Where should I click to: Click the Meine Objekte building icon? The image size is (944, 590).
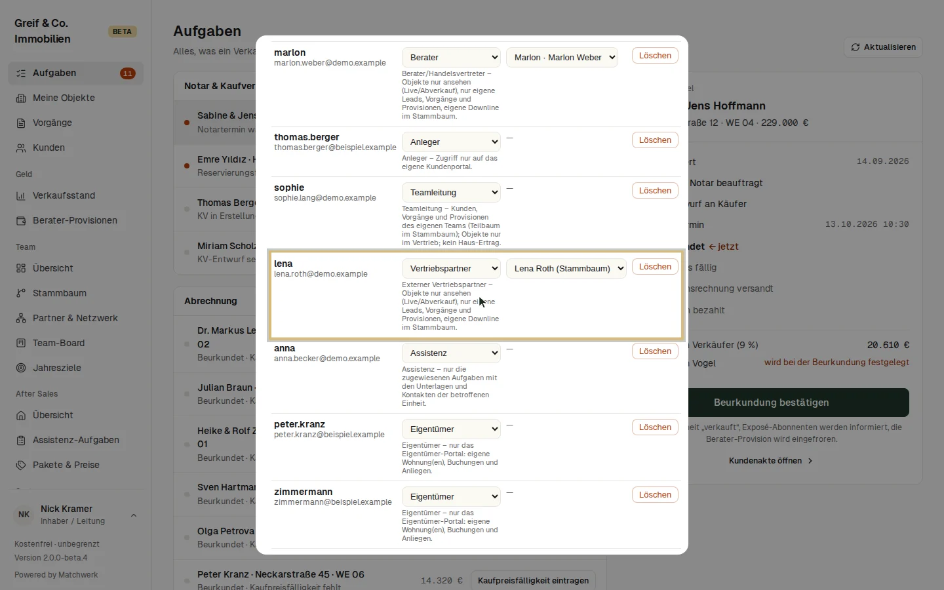pos(21,98)
